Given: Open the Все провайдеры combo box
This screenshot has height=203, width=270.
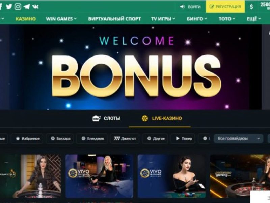Looking at the screenshot, I should point(239,139).
